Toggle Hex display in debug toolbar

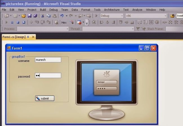click(x=64, y=23)
